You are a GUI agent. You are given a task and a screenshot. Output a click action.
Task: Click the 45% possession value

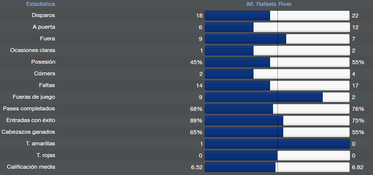tap(196, 62)
